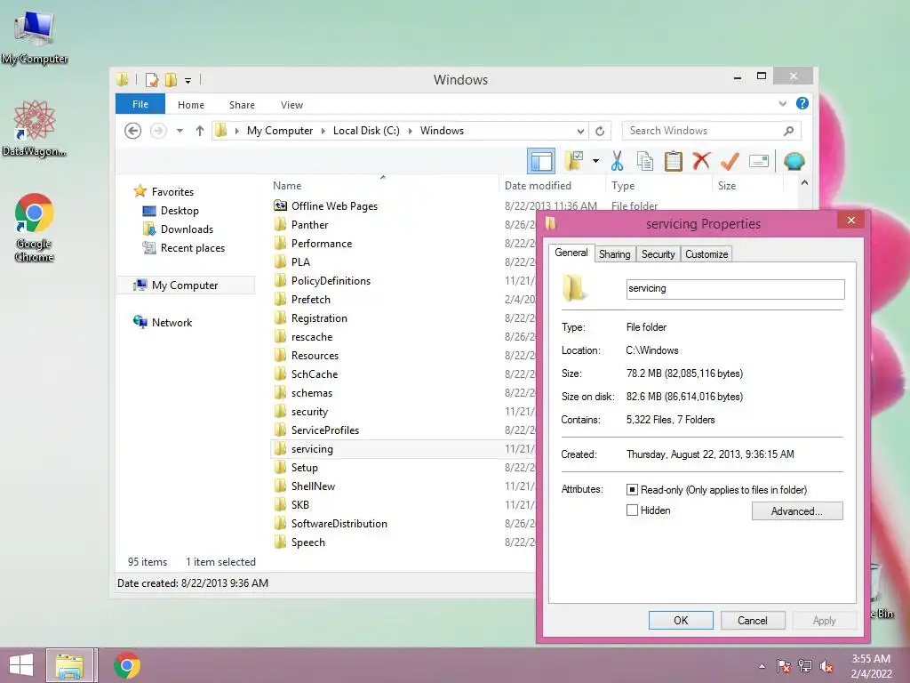Viewport: 910px width, 683px height.
Task: Switch to the View ribbon tab
Action: pyautogui.click(x=291, y=105)
